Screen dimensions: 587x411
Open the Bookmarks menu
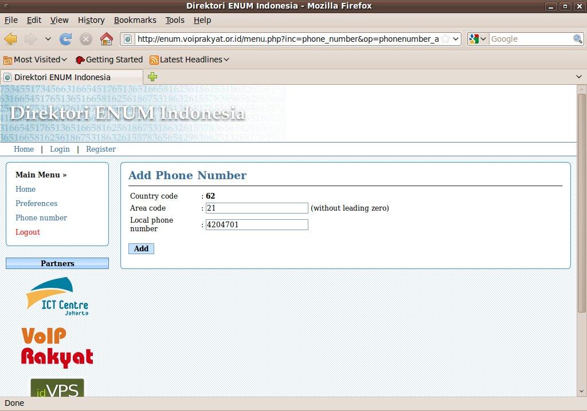pos(135,20)
